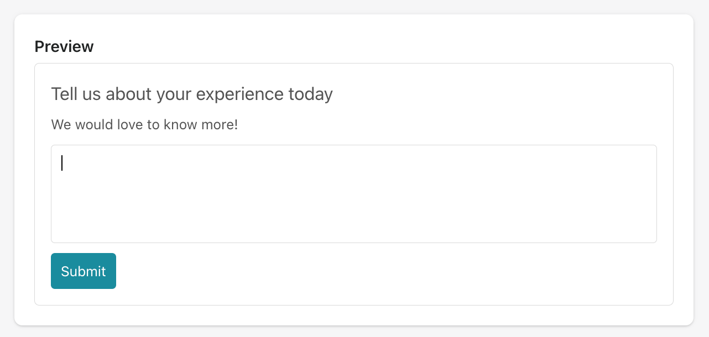
Task: Click the 'Submit' label text on the teal button
Action: [x=84, y=271]
